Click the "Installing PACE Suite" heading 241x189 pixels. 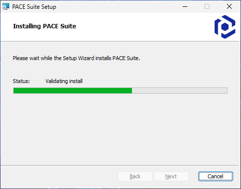(x=44, y=26)
